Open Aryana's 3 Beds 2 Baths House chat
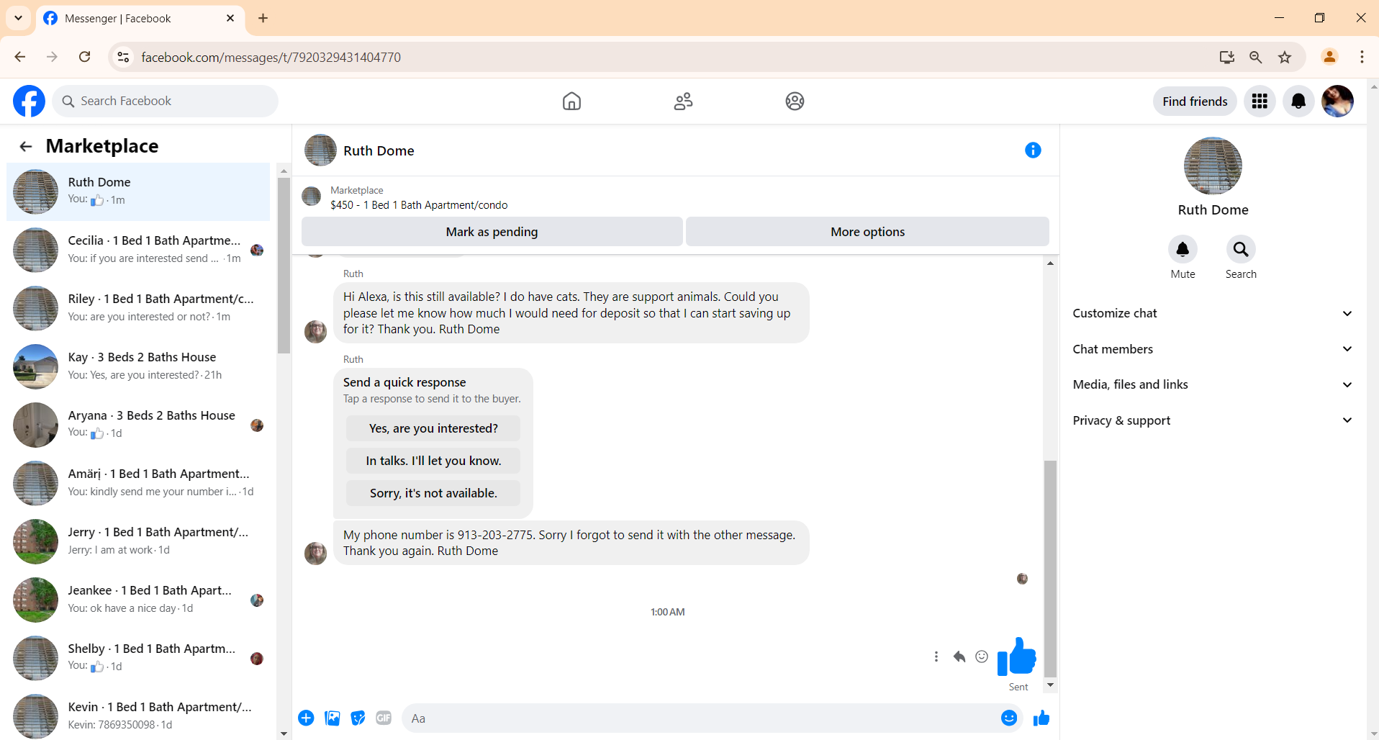The image size is (1379, 740). click(138, 425)
